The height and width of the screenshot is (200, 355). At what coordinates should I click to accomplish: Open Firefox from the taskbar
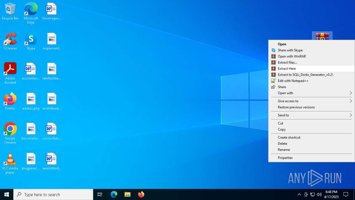coord(141,194)
